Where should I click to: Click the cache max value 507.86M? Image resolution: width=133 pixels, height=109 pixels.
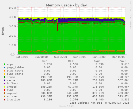tap(124, 80)
